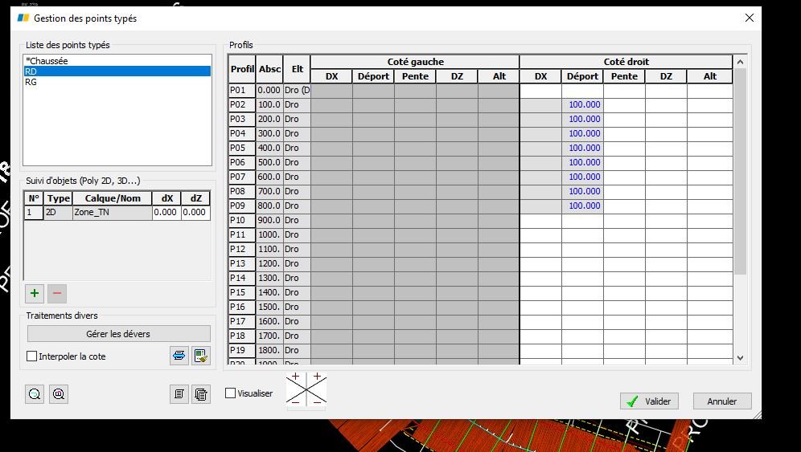The height and width of the screenshot is (452, 801).
Task: Click the single listing sheet icon
Action: pos(179,394)
